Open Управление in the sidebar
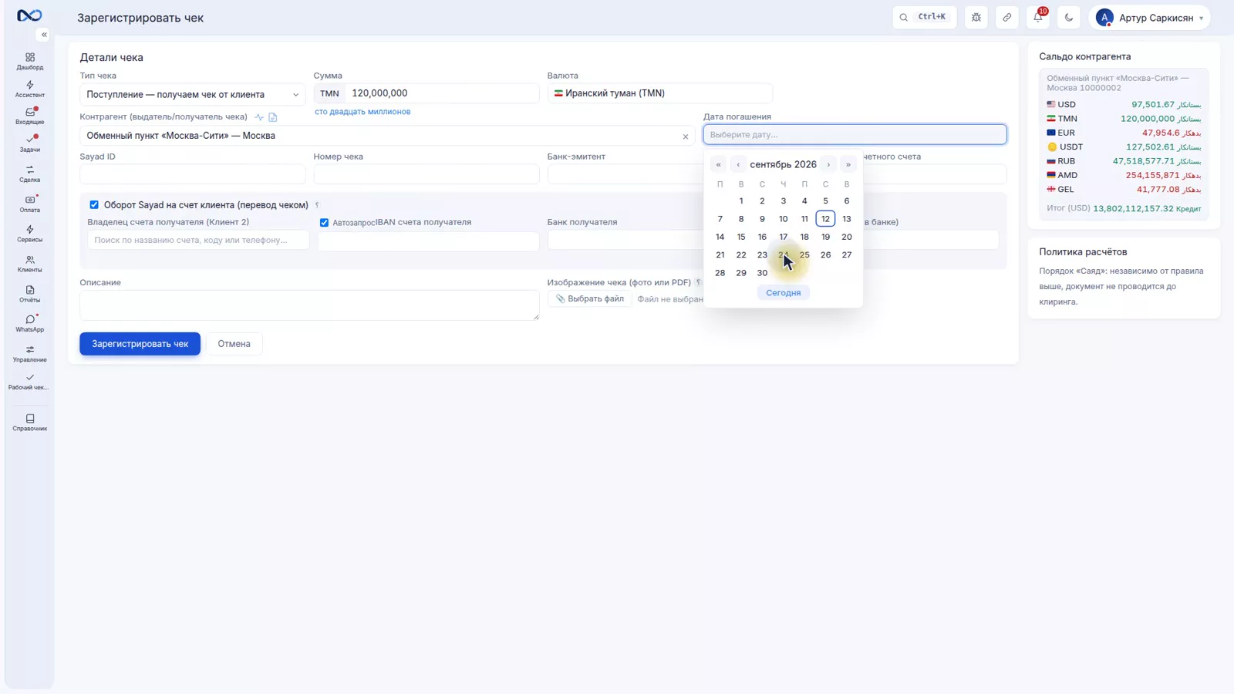The height and width of the screenshot is (694, 1234). (x=30, y=354)
